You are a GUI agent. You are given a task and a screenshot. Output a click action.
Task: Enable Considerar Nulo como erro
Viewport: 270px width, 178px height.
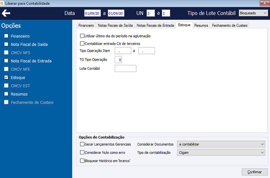pyautogui.click(x=82, y=152)
